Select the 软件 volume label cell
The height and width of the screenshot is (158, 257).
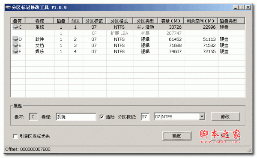[x=39, y=39]
